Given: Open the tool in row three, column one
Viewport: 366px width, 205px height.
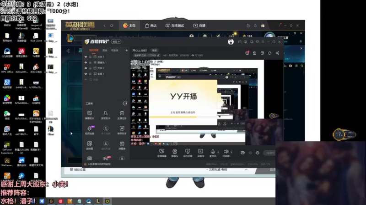Looking at the screenshot, I should [x=90, y=145].
